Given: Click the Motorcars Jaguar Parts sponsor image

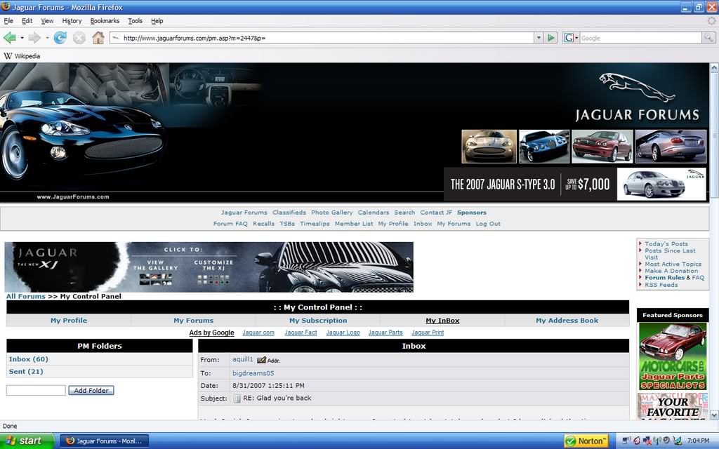Looking at the screenshot, I should coord(673,356).
